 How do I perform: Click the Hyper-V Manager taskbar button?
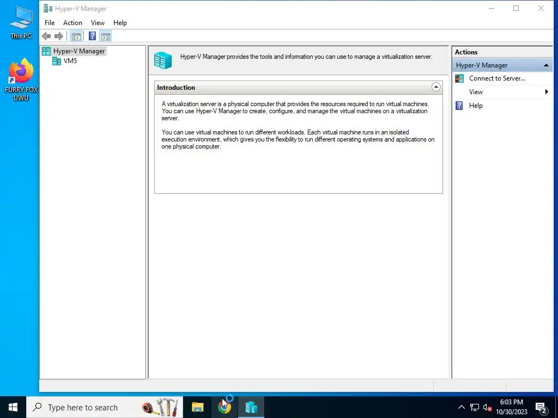click(x=251, y=407)
